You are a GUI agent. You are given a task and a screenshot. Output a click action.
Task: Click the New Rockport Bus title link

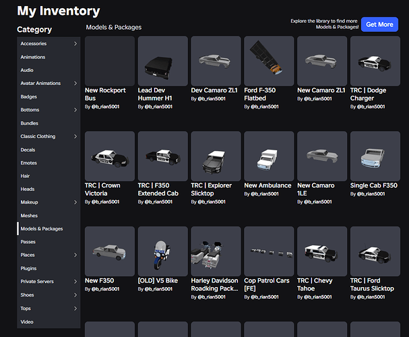coord(105,94)
